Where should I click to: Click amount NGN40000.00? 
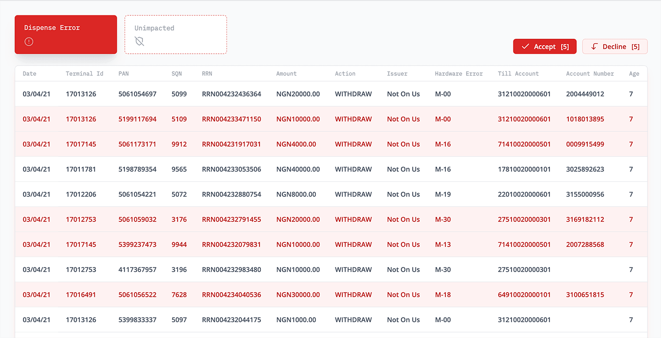[298, 169]
